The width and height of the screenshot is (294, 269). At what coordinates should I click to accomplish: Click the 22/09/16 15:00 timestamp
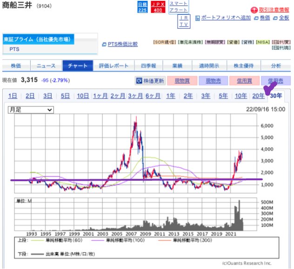pos(266,109)
